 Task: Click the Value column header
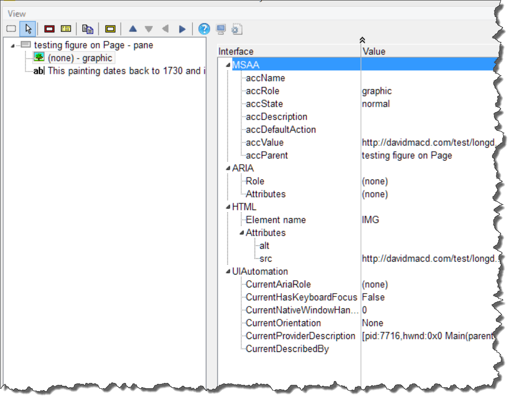point(374,52)
